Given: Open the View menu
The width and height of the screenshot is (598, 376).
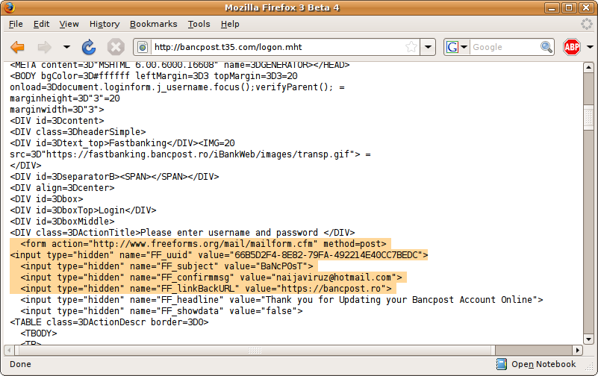Looking at the screenshot, I should click(69, 24).
